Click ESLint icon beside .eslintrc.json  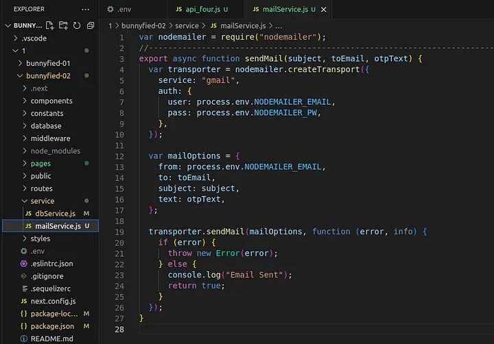point(23,264)
